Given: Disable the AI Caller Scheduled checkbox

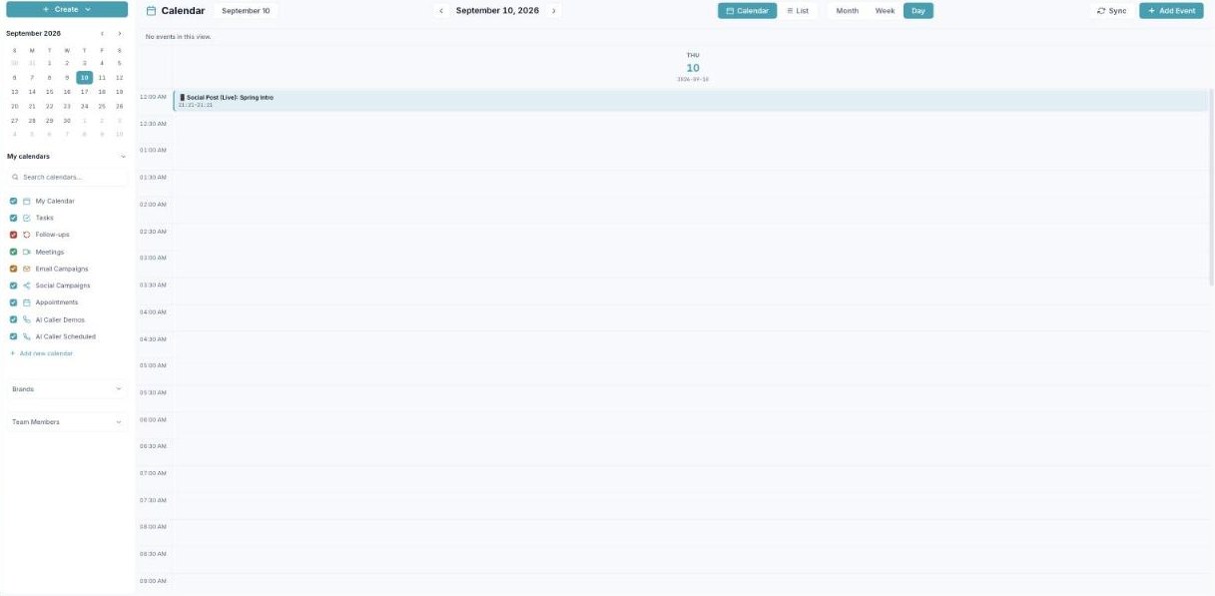Looking at the screenshot, I should 14,336.
